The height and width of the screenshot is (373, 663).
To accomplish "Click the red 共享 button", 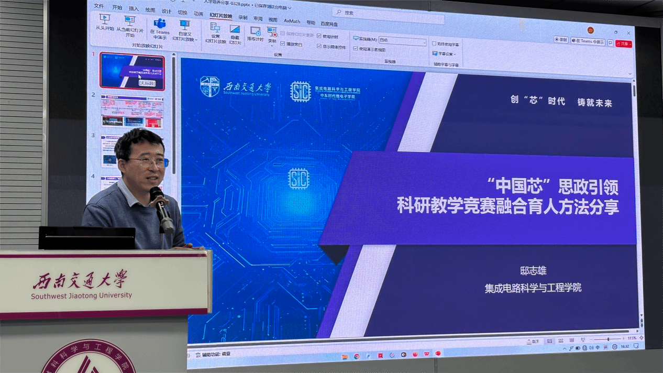I will tap(624, 44).
